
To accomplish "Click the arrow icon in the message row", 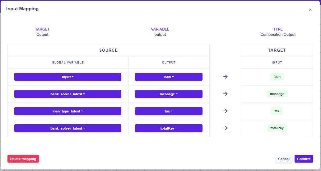I will 226,94.
